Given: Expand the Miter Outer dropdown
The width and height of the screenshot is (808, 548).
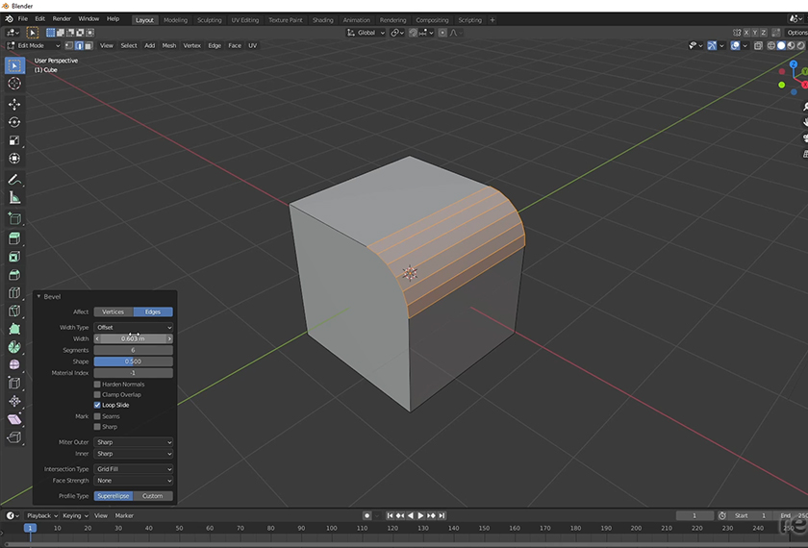Looking at the screenshot, I should (133, 442).
